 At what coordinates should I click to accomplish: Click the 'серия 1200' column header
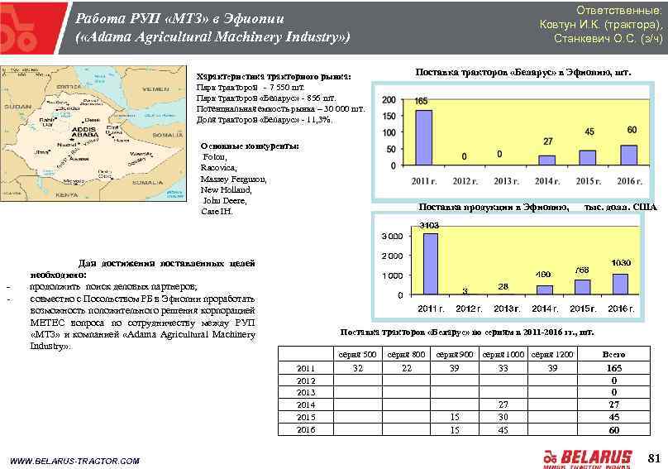tap(552, 354)
